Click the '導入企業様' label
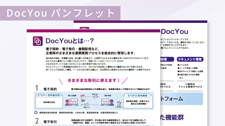The height and width of the screenshot is (126, 225). [x=72, y=96]
